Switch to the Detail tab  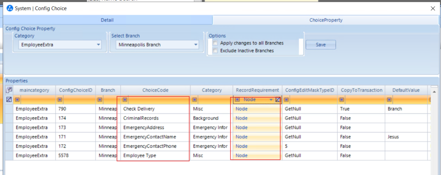[107, 20]
